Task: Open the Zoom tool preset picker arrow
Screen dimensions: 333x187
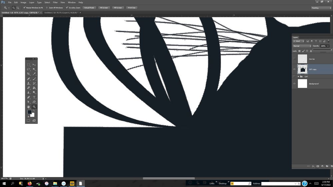Action: click(x=9, y=8)
